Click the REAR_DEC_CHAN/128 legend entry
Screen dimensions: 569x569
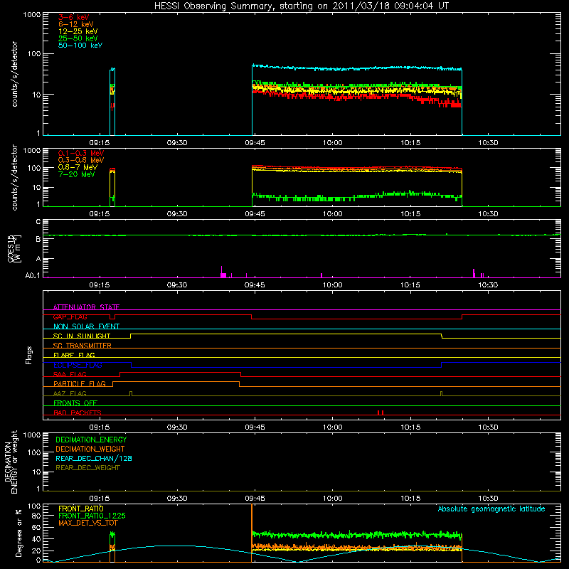(x=94, y=458)
